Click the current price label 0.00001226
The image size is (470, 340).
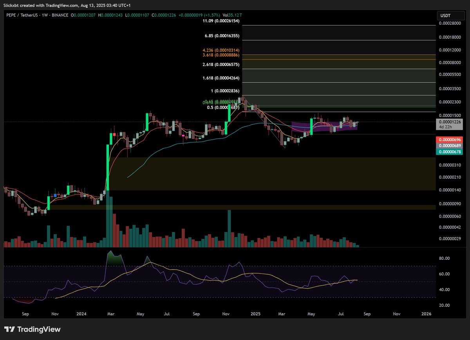pyautogui.click(x=449, y=121)
